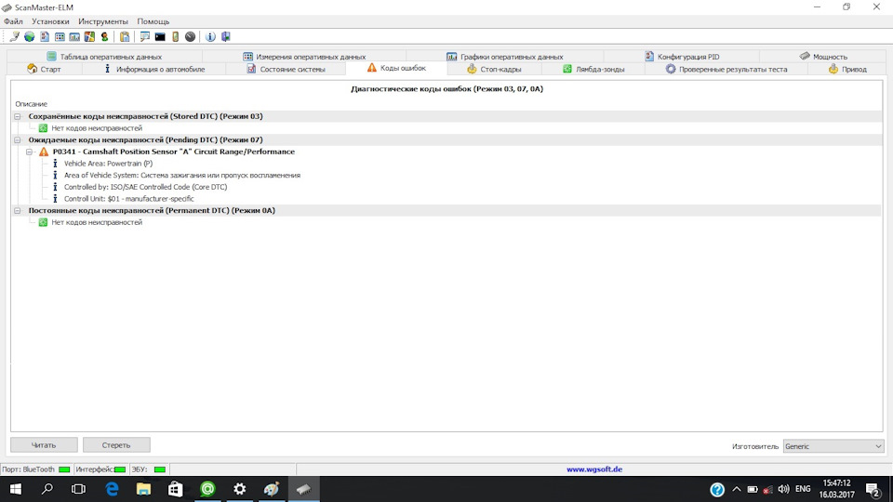Open the Установки menu
The image size is (893, 502).
50,21
